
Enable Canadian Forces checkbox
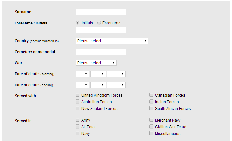[151, 95]
